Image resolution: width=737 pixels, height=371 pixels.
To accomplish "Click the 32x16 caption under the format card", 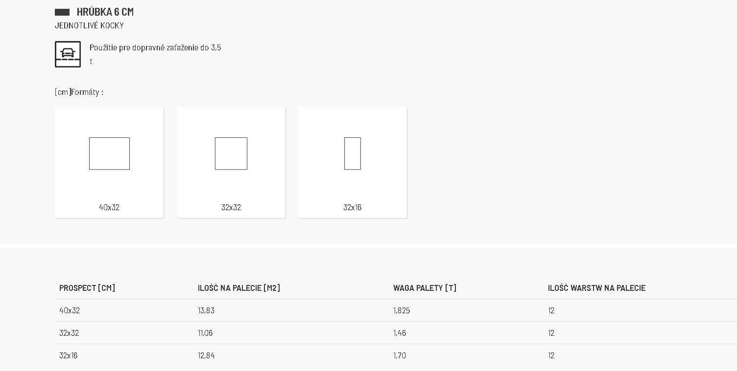I will [353, 207].
